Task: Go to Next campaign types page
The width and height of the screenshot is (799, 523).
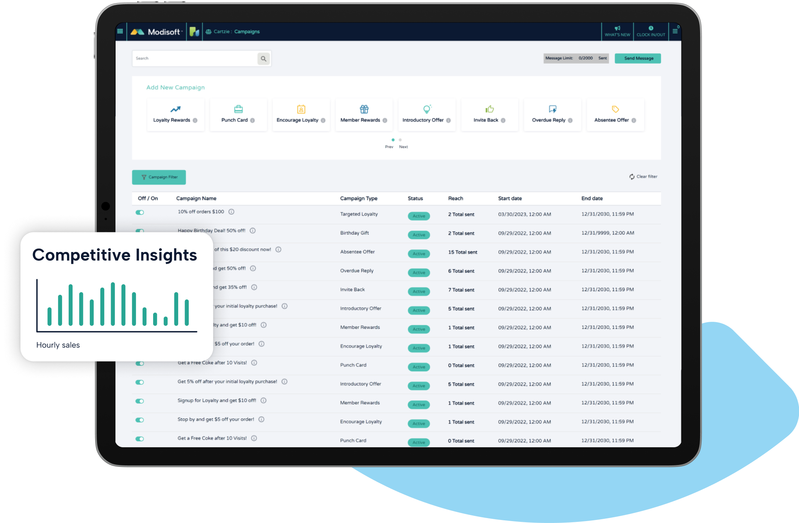Action: pos(403,147)
